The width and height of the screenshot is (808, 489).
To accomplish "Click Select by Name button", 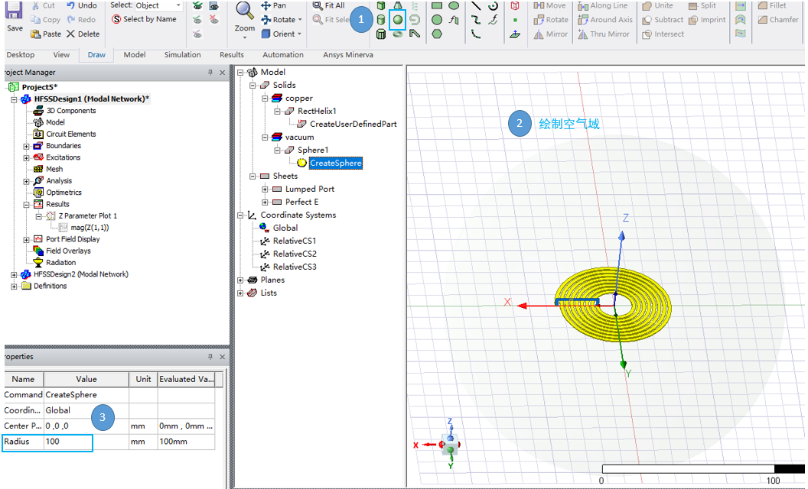I will pos(145,19).
